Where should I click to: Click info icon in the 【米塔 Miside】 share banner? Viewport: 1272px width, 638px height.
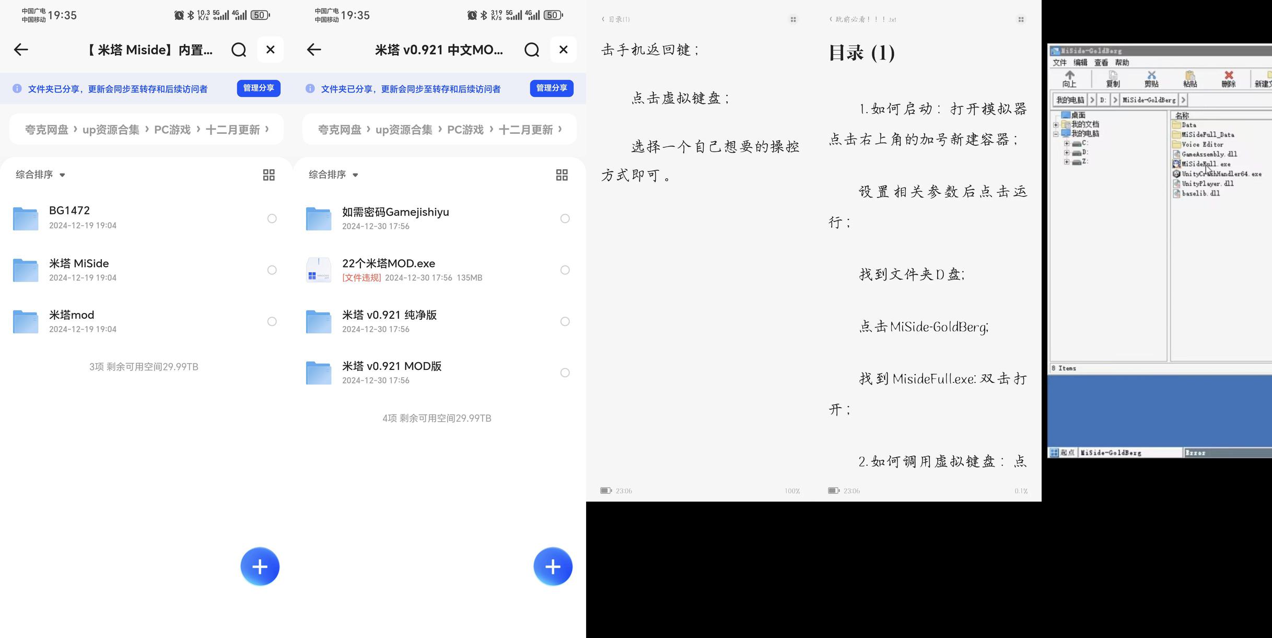tap(17, 88)
